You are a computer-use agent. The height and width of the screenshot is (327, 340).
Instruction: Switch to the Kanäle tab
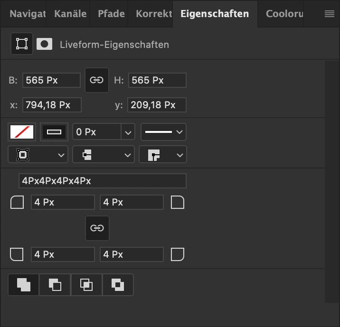pos(70,14)
